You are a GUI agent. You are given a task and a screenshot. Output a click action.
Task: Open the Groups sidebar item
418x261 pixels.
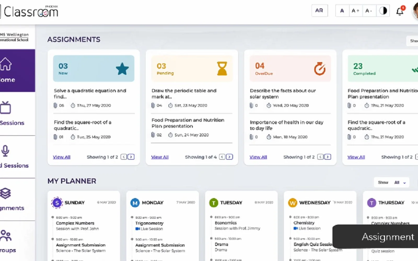tap(17, 241)
